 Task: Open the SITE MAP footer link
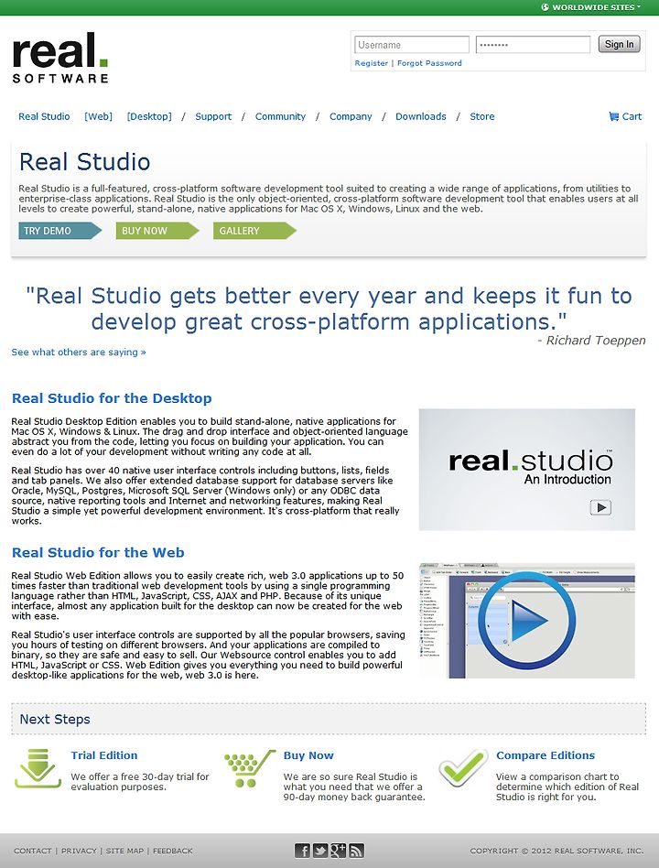point(124,851)
